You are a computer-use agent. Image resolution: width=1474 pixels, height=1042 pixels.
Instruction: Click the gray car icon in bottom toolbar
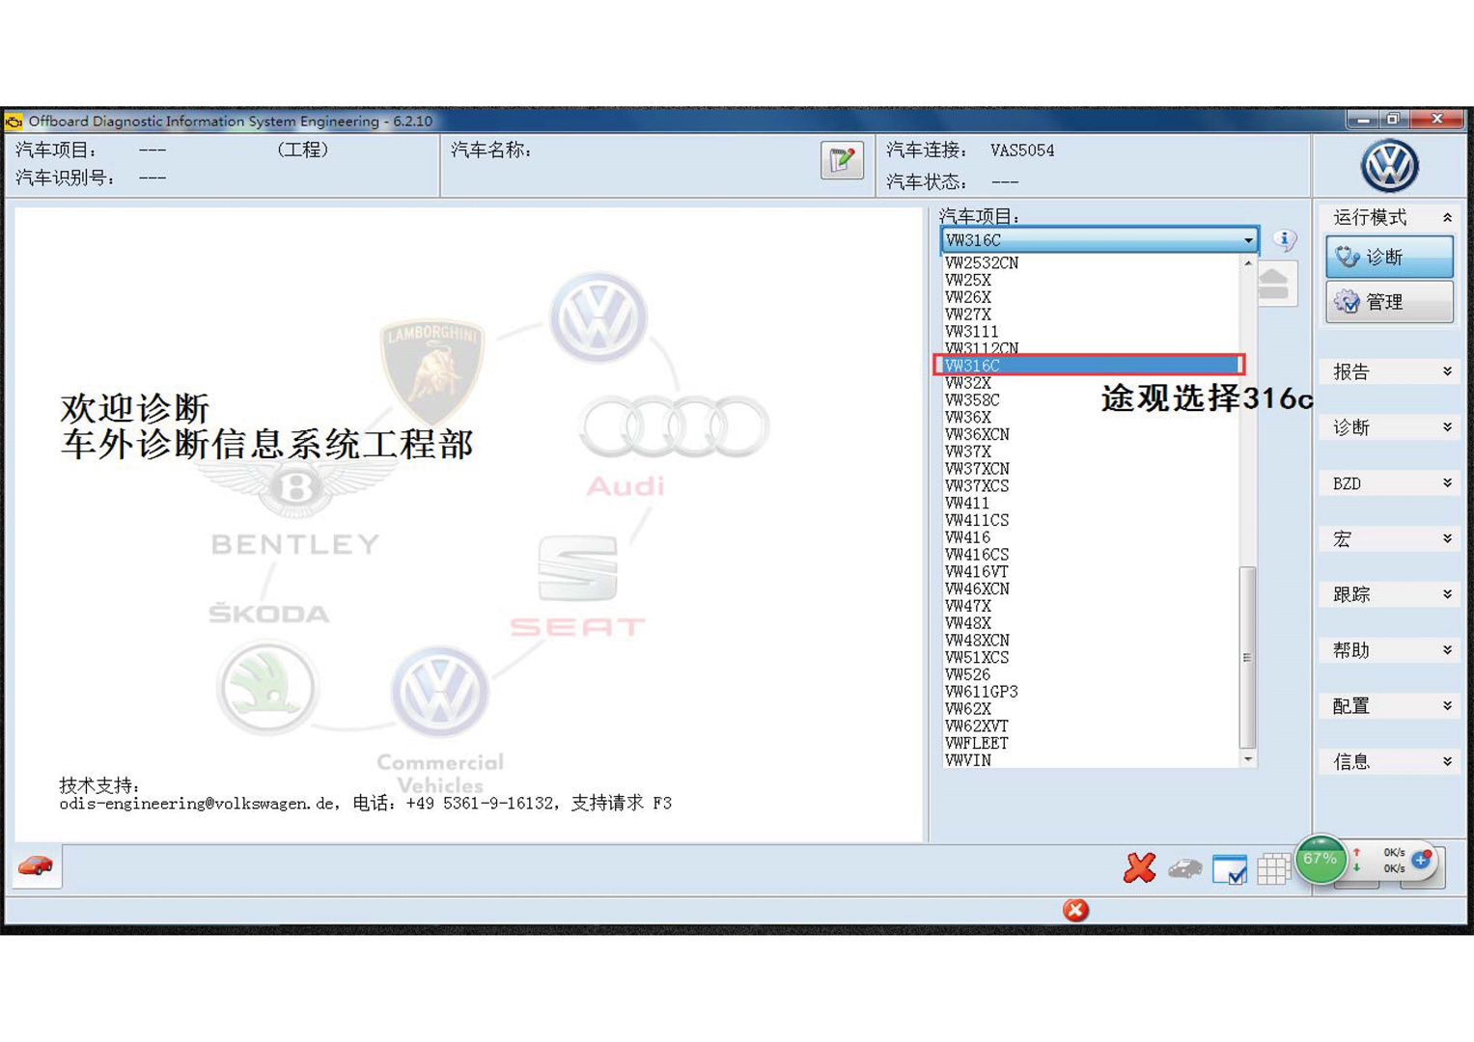point(1184,869)
